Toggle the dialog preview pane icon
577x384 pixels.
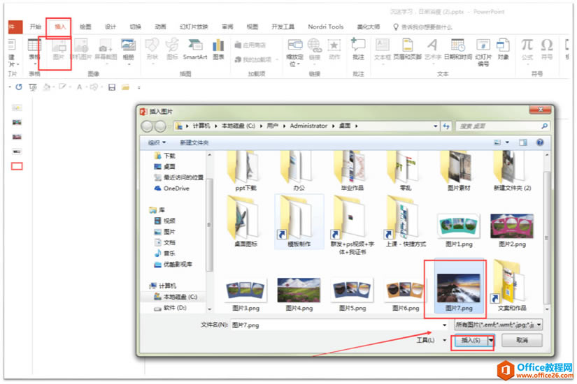pos(523,142)
